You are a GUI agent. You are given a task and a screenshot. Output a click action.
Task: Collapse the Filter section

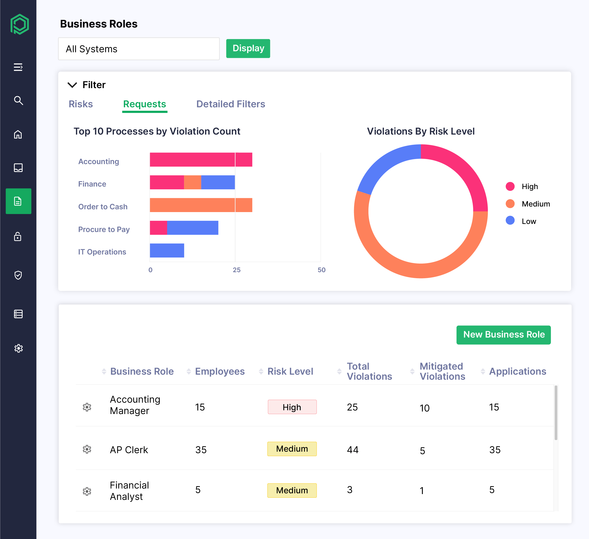pyautogui.click(x=72, y=85)
